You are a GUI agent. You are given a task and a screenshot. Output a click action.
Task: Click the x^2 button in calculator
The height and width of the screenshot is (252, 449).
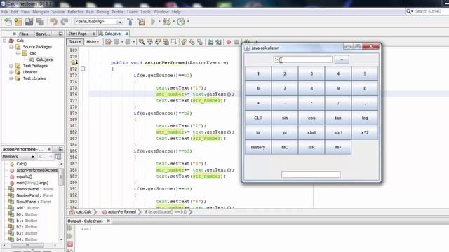(x=365, y=132)
